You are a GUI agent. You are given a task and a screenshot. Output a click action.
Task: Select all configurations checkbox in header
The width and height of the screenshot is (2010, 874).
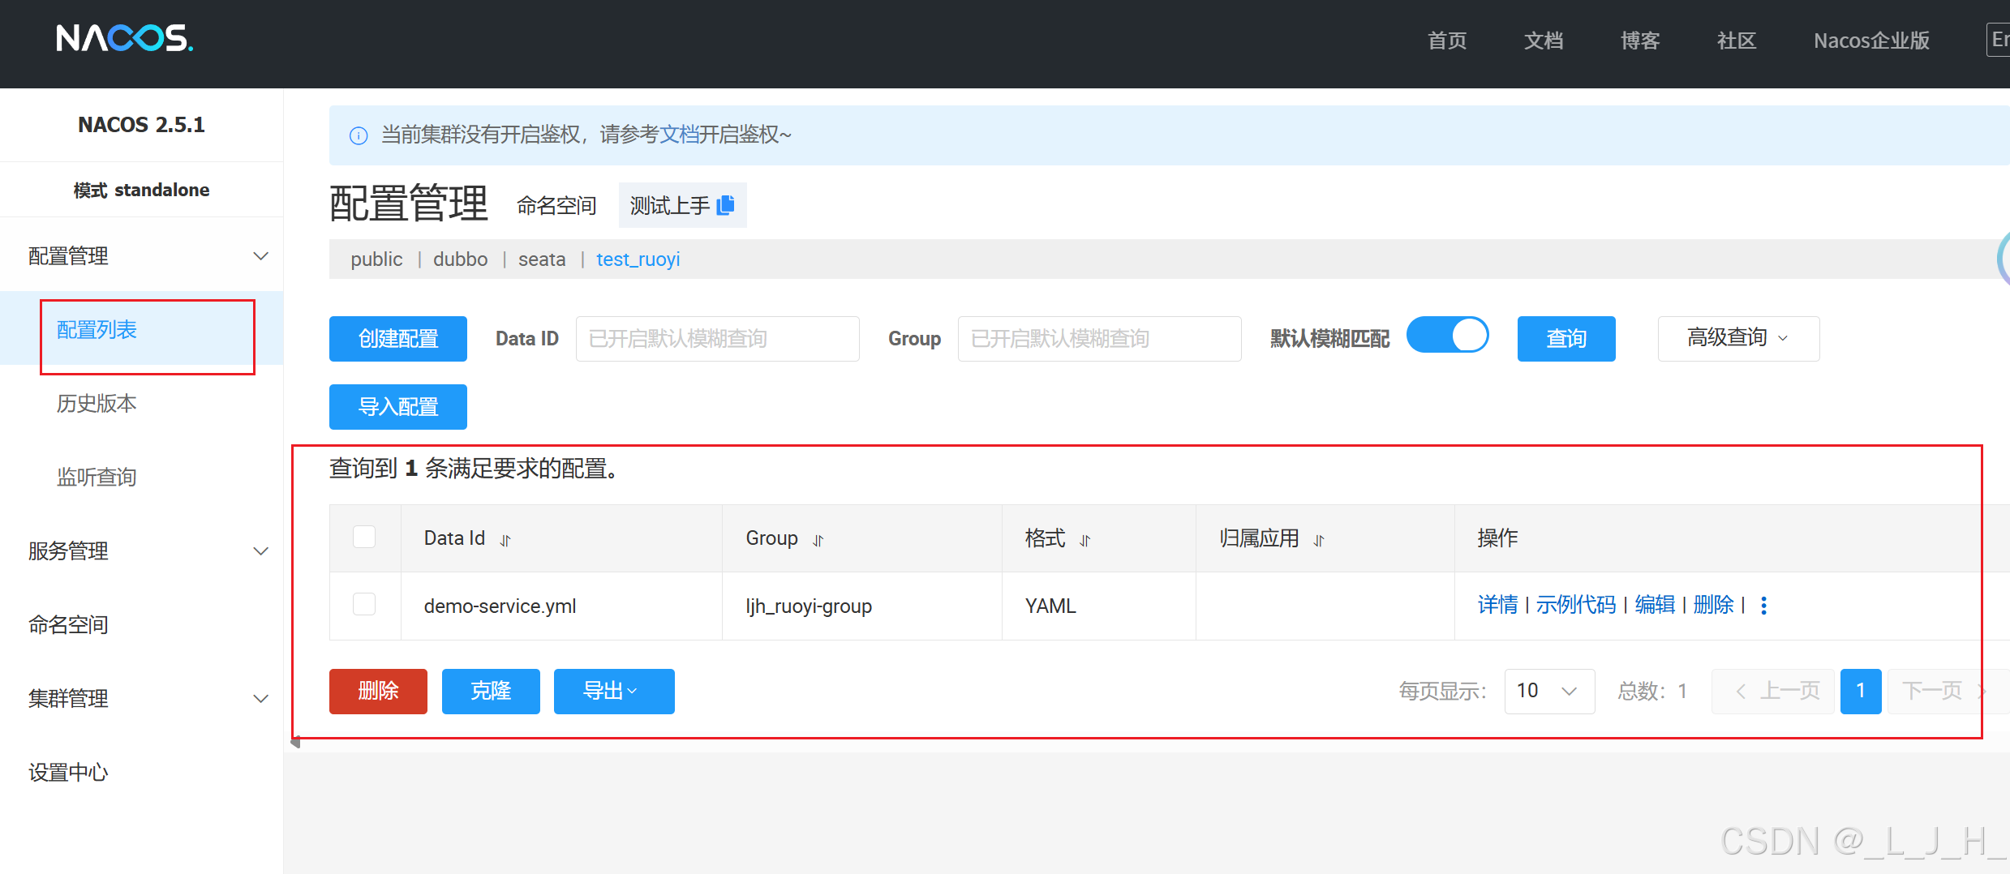(364, 537)
